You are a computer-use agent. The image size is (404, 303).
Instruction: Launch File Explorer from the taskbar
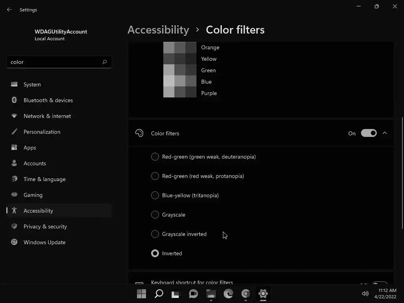(211, 294)
